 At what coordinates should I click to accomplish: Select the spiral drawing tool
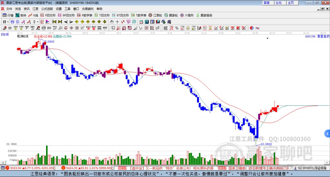[33, 28]
